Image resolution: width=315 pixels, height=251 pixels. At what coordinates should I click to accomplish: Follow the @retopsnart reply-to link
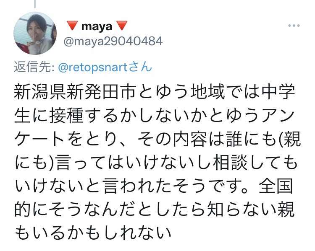coord(93,67)
